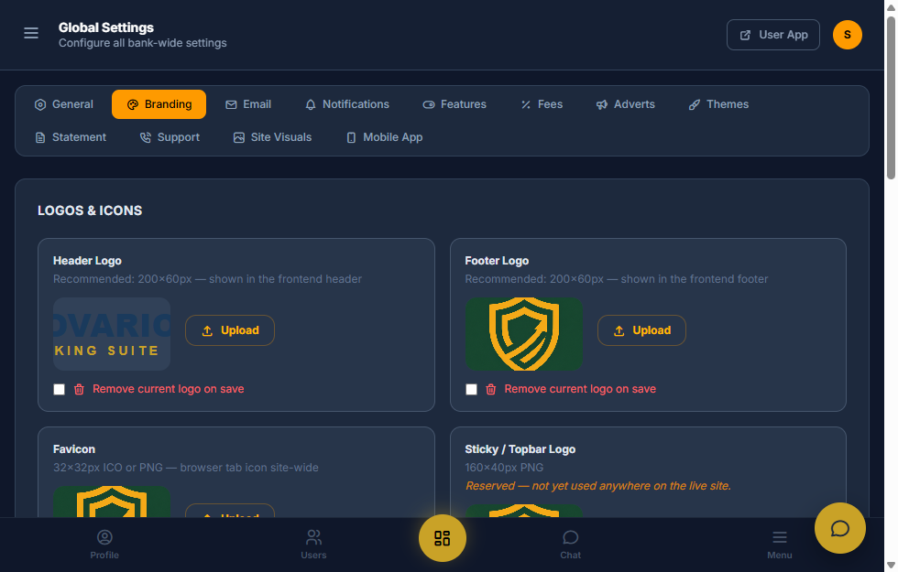Click the Header Logo preview thumbnail
The width and height of the screenshot is (898, 572).
click(112, 334)
